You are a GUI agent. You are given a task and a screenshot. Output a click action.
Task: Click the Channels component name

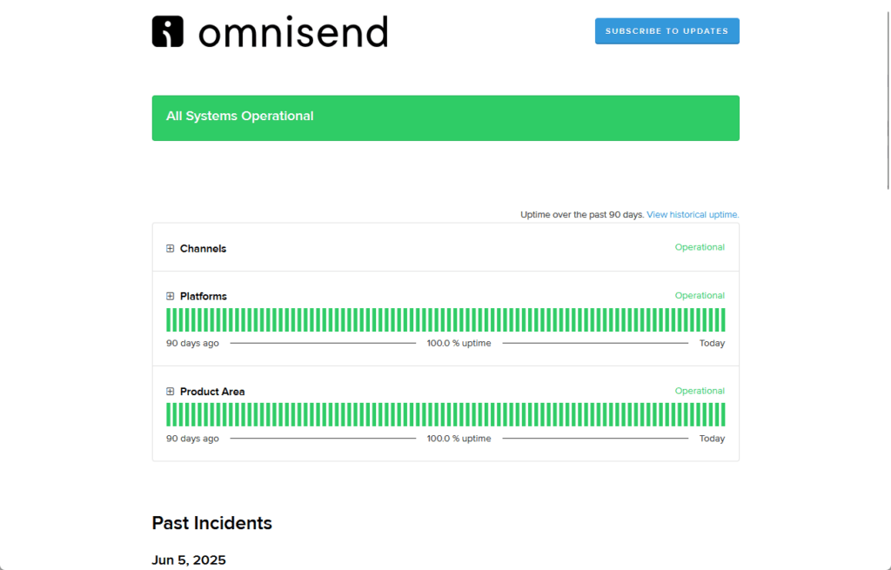pos(203,248)
